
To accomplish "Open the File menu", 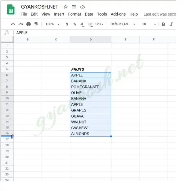I will click(24, 14).
